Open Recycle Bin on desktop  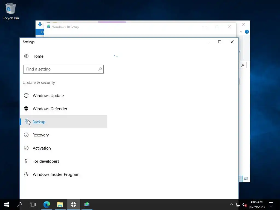11,11
